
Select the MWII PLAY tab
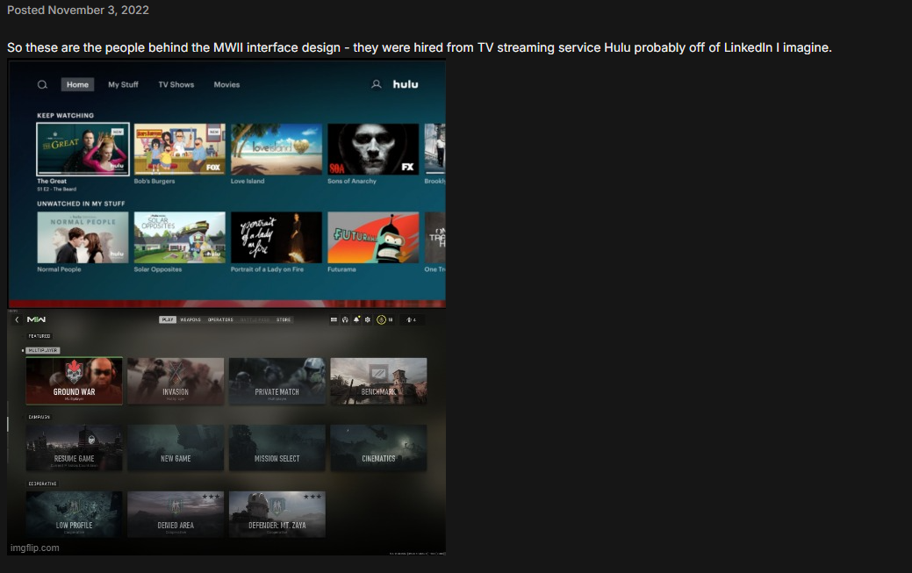pyautogui.click(x=168, y=319)
